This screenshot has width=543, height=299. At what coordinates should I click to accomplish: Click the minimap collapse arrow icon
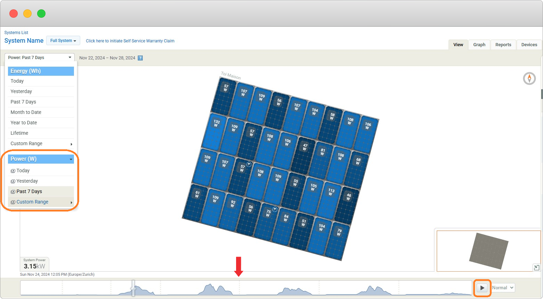tap(536, 267)
